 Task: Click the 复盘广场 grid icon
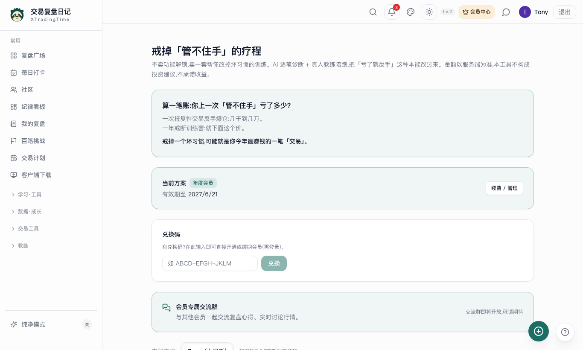14,55
